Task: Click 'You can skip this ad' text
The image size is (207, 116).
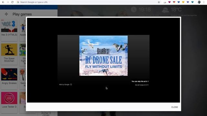Action: coord(140,82)
